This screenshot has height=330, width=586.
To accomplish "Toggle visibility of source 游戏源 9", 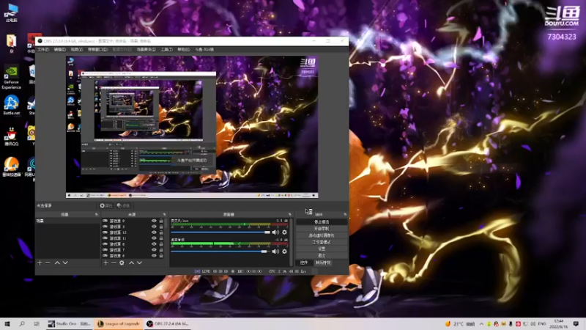I will (x=154, y=221).
